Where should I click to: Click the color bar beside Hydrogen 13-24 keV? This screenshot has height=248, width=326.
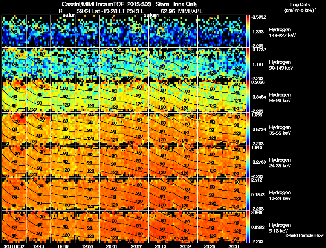coord(248,194)
